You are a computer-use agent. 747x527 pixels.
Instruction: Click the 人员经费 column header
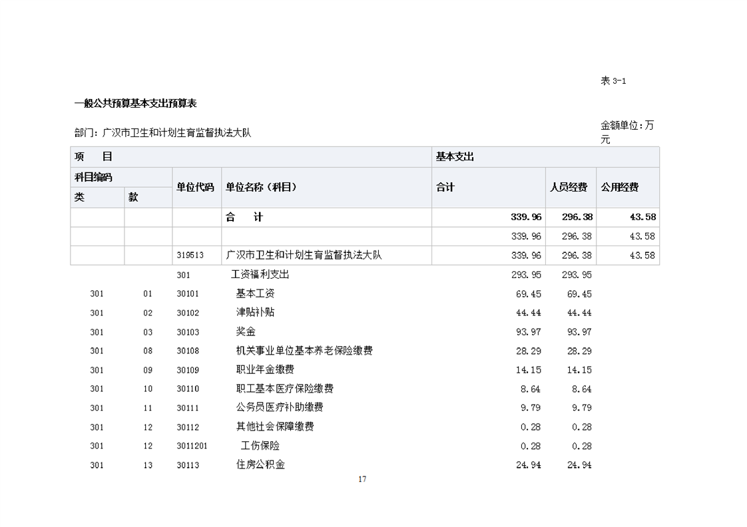(x=571, y=187)
